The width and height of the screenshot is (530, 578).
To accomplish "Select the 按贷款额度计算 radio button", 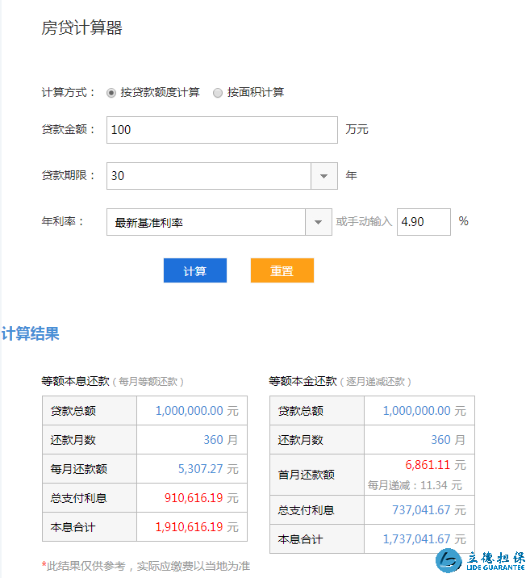I will tap(111, 93).
